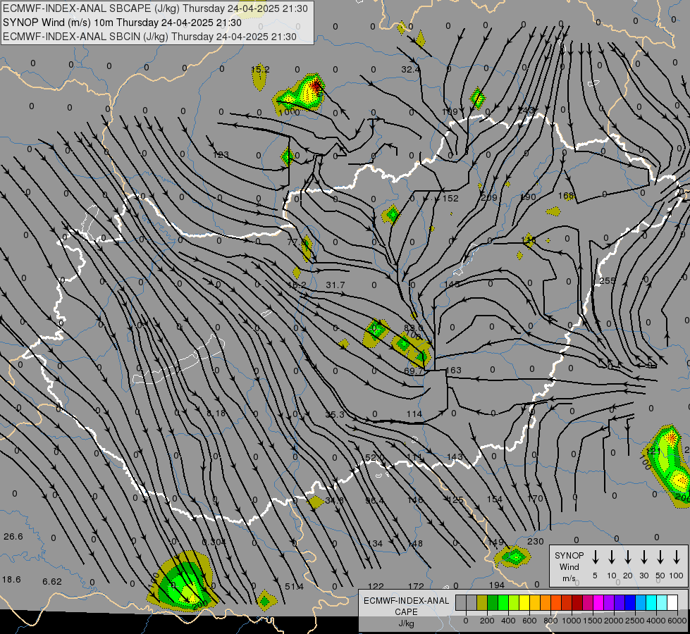Click the map value 194
Viewport: 690px width, 634px height.
click(x=496, y=585)
